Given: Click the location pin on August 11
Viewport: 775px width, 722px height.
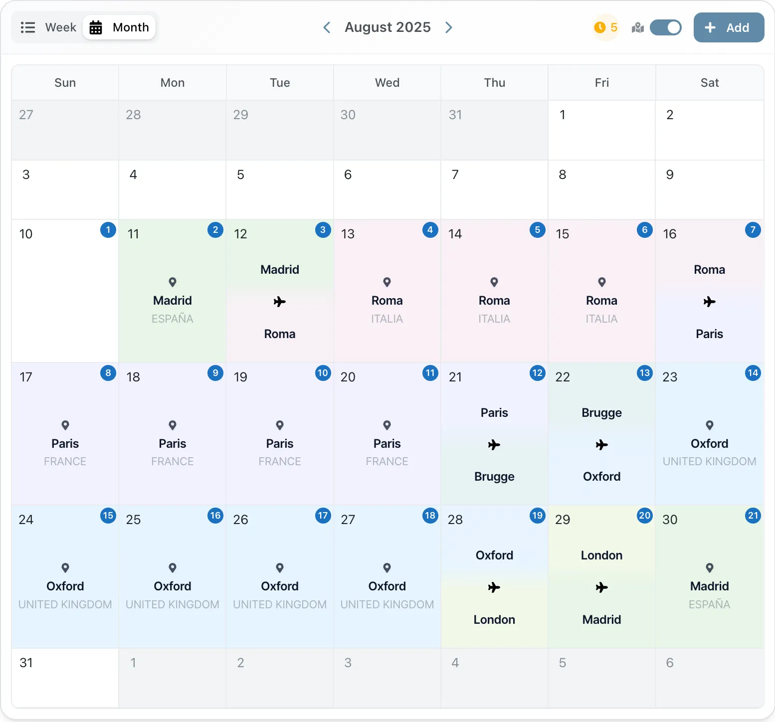Looking at the screenshot, I should pos(173,282).
